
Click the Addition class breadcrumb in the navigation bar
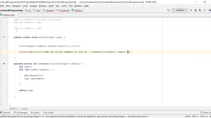77,10
